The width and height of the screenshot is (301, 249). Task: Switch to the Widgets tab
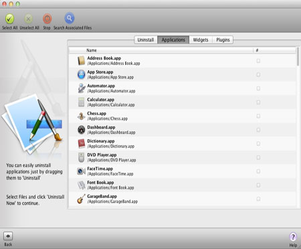tap(201, 39)
